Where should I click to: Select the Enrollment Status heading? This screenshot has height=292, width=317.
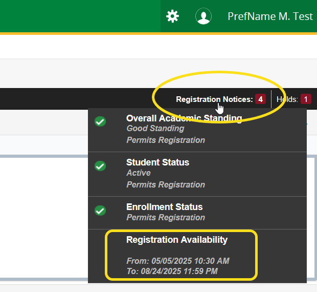point(164,207)
